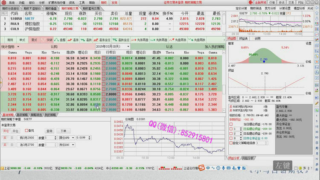320x180 pixels.
Task: Select the 先涨两盘 strategy icon
Action: (x=135, y=40)
